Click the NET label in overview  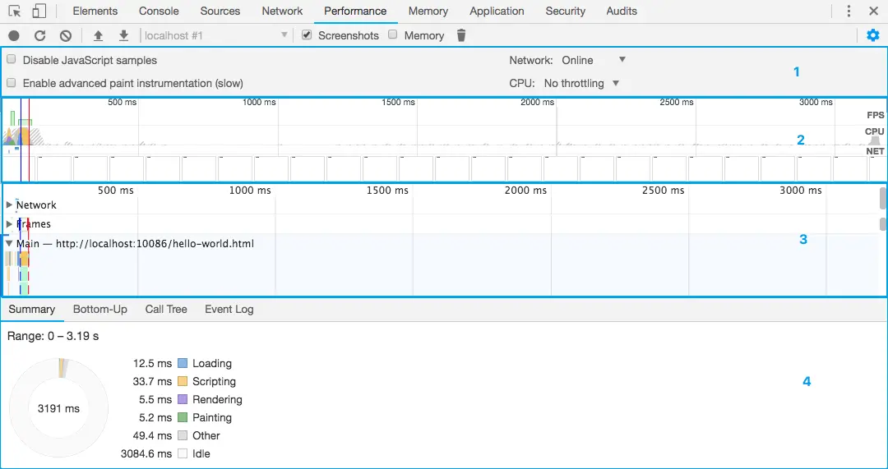click(875, 152)
